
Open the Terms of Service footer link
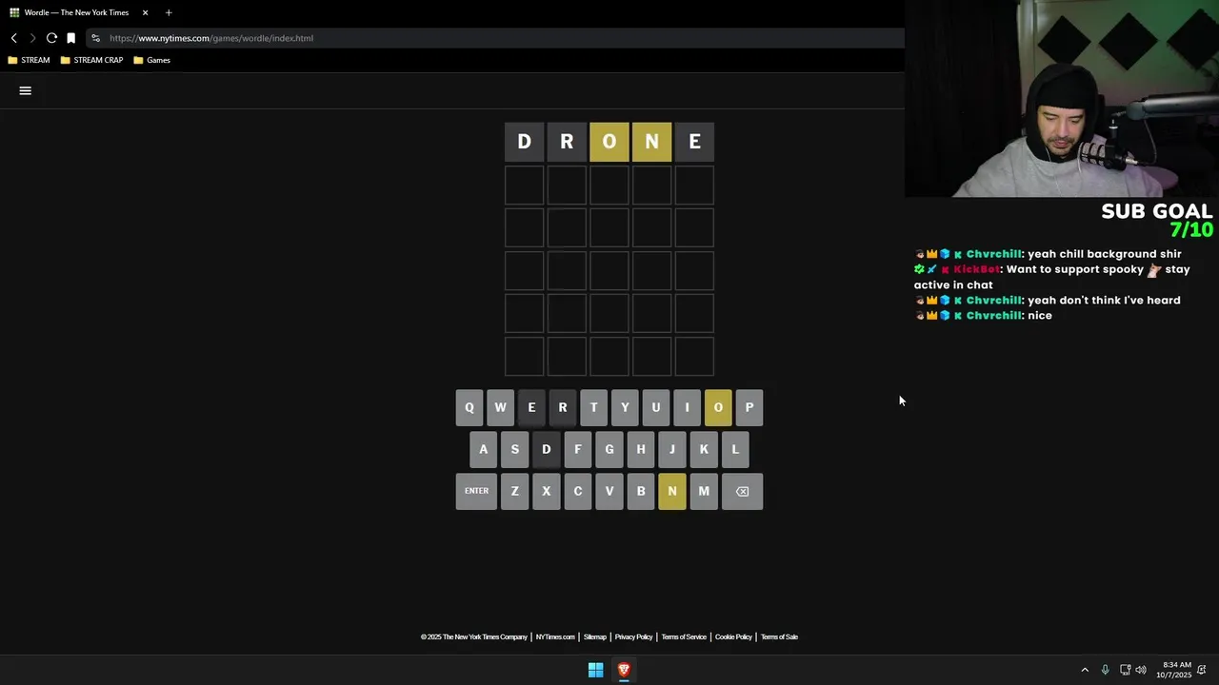[684, 636]
